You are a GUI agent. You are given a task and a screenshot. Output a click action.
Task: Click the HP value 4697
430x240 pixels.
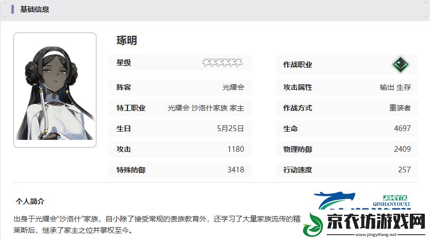tap(402, 129)
